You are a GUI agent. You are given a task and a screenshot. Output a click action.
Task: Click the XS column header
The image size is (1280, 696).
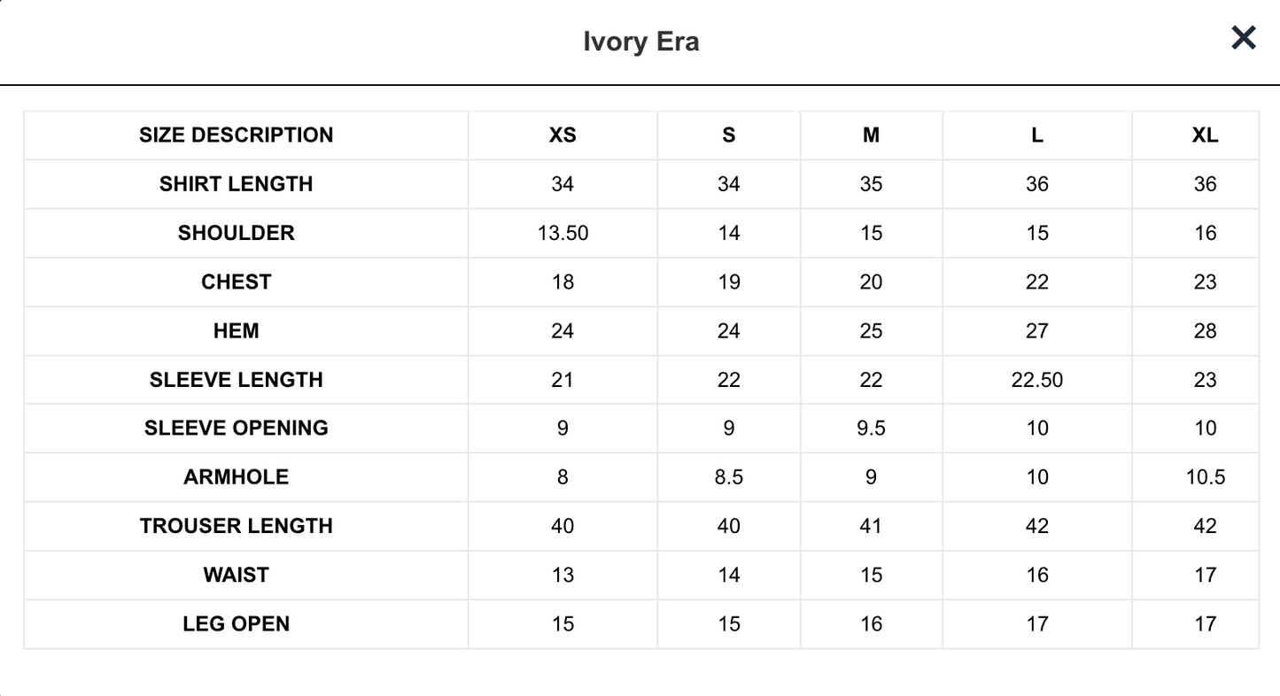click(562, 135)
